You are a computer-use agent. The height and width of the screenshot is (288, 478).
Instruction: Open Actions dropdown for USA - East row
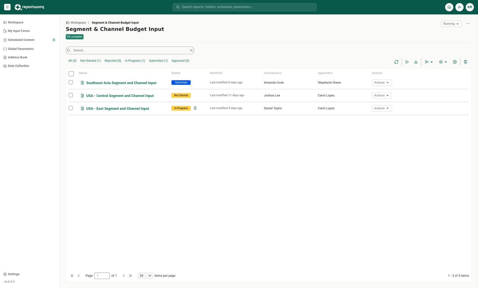(382, 108)
